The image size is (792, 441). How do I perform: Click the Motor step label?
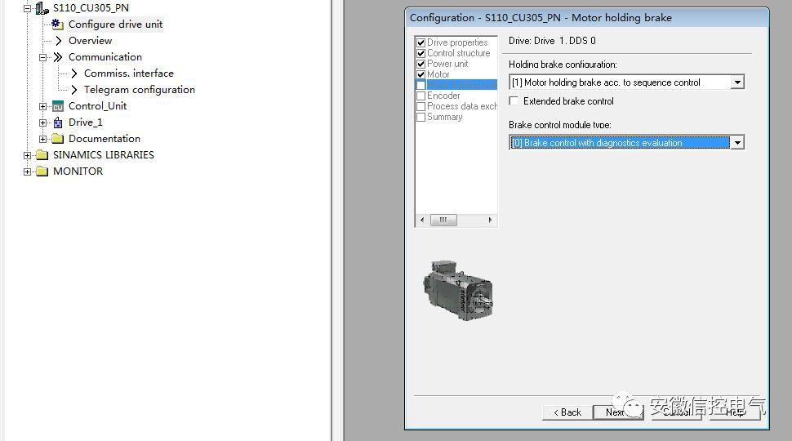438,74
